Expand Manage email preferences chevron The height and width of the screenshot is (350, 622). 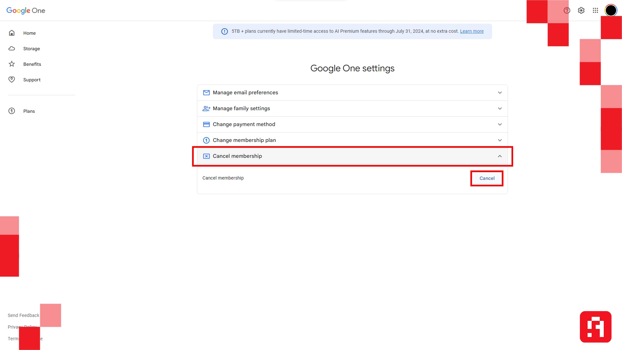point(500,93)
